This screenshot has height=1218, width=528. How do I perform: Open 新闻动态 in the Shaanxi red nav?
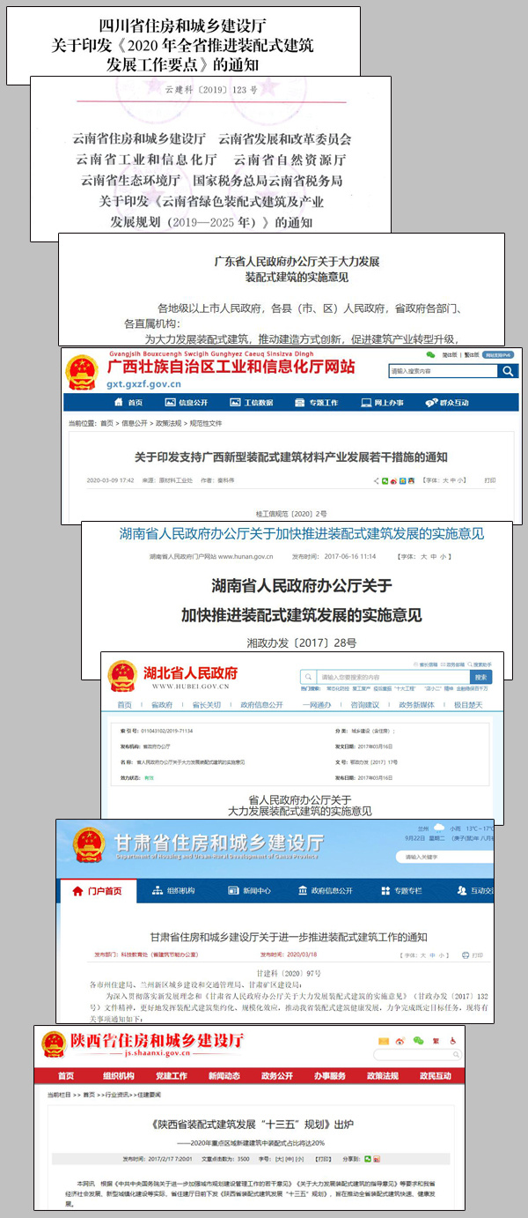pyautogui.click(x=224, y=1076)
